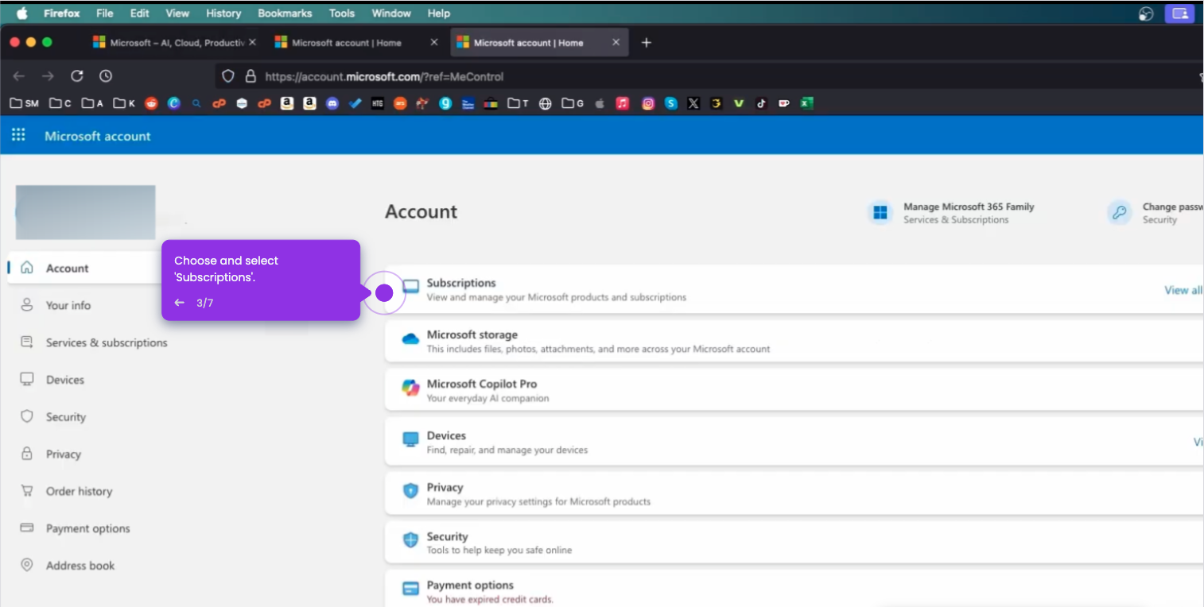Screen dimensions: 1204x607
Task: Open the File menu
Action: [x=104, y=13]
